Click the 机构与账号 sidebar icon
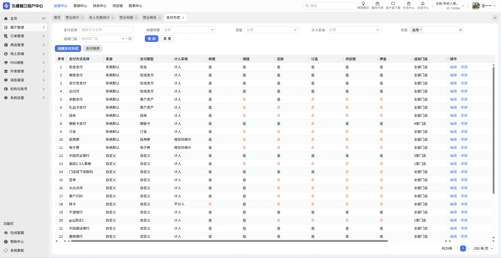 point(6,89)
